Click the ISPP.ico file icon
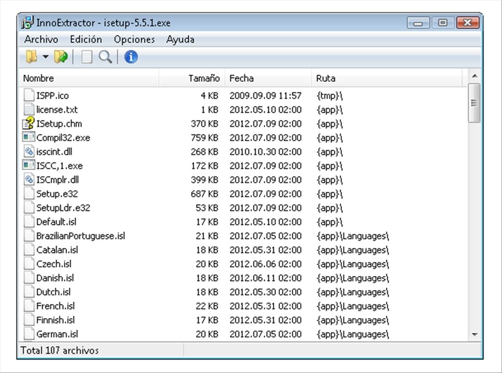Image resolution: width=502 pixels, height=373 pixels. [29, 96]
